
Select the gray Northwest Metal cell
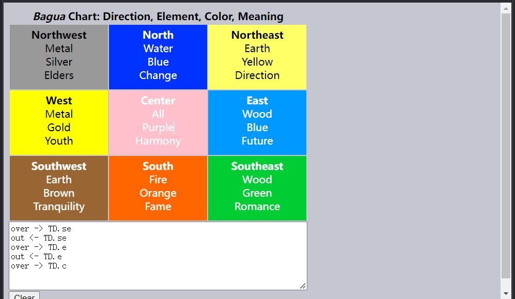pyautogui.click(x=59, y=57)
